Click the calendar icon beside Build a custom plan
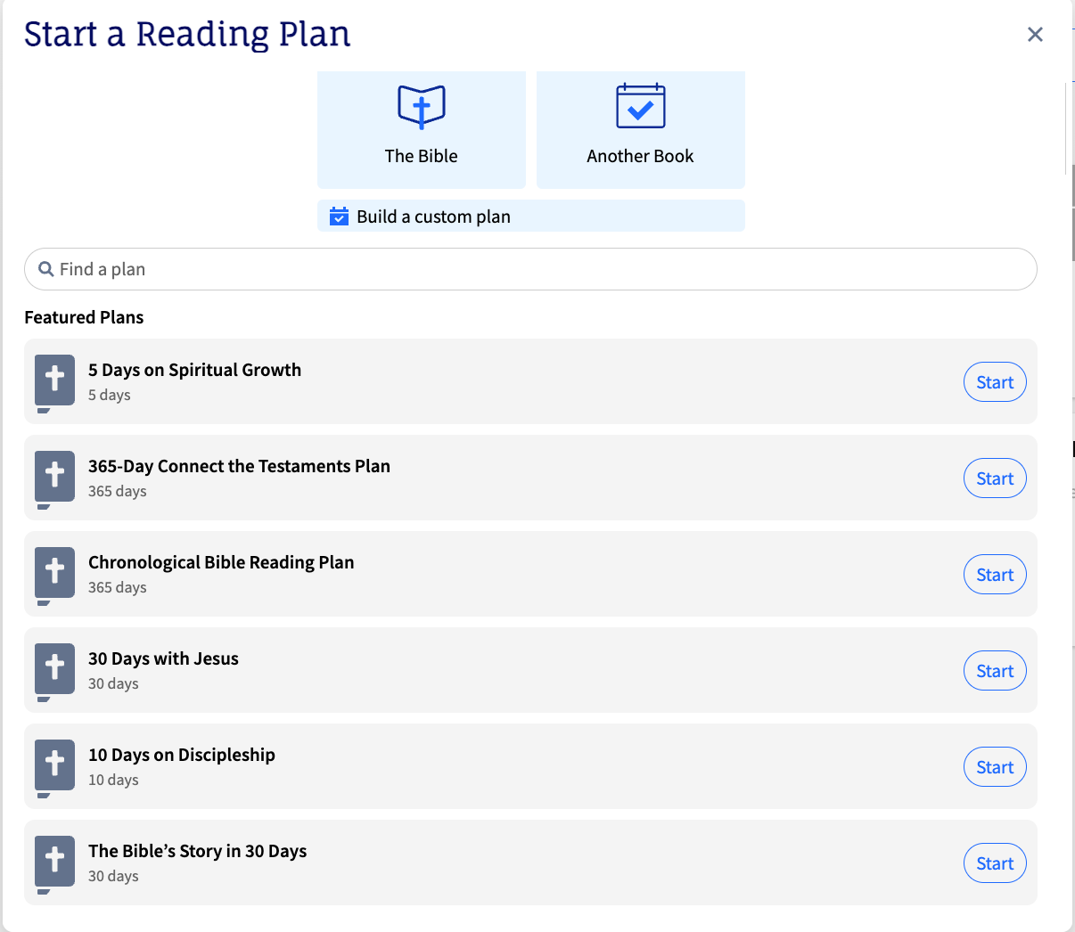This screenshot has width=1075, height=932. tap(339, 217)
